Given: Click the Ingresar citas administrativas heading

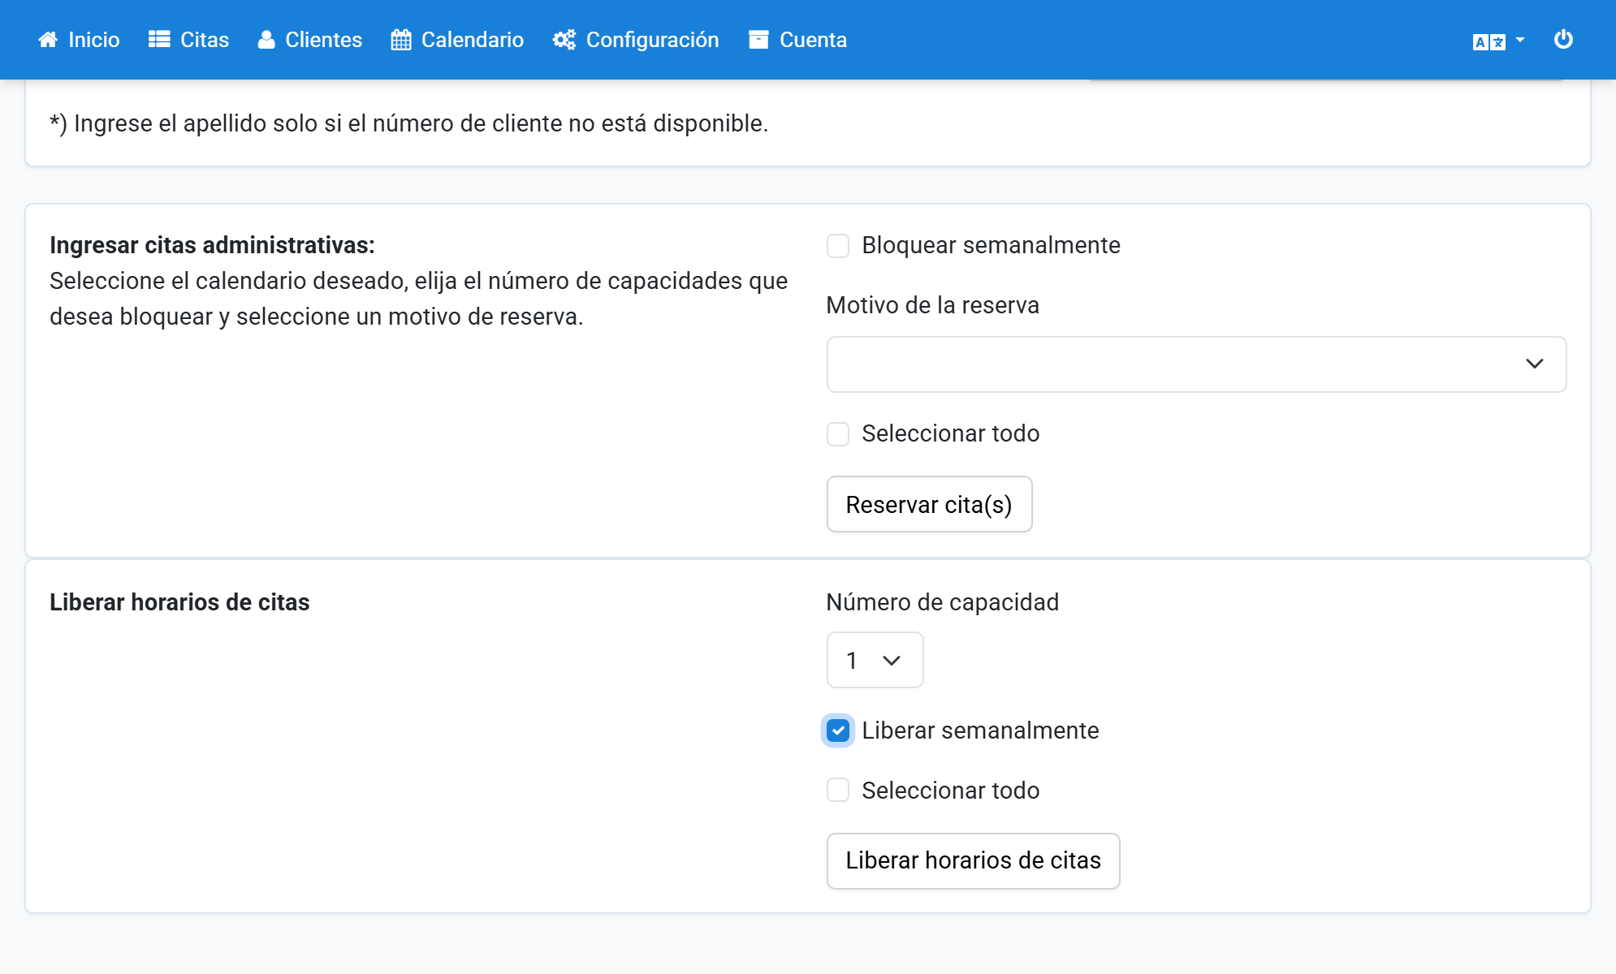Looking at the screenshot, I should pos(212,245).
